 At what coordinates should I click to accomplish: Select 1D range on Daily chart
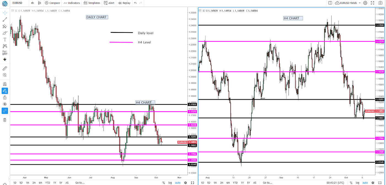pyautogui.click(x=15, y=183)
